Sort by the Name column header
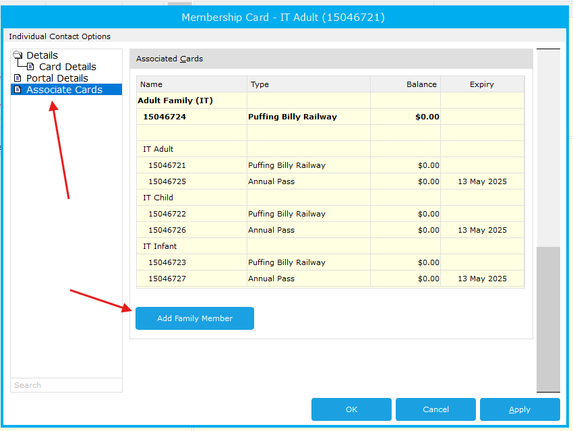Viewport: 573px width, 431px height. pos(192,84)
